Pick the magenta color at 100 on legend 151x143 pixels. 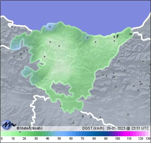(117, 134)
